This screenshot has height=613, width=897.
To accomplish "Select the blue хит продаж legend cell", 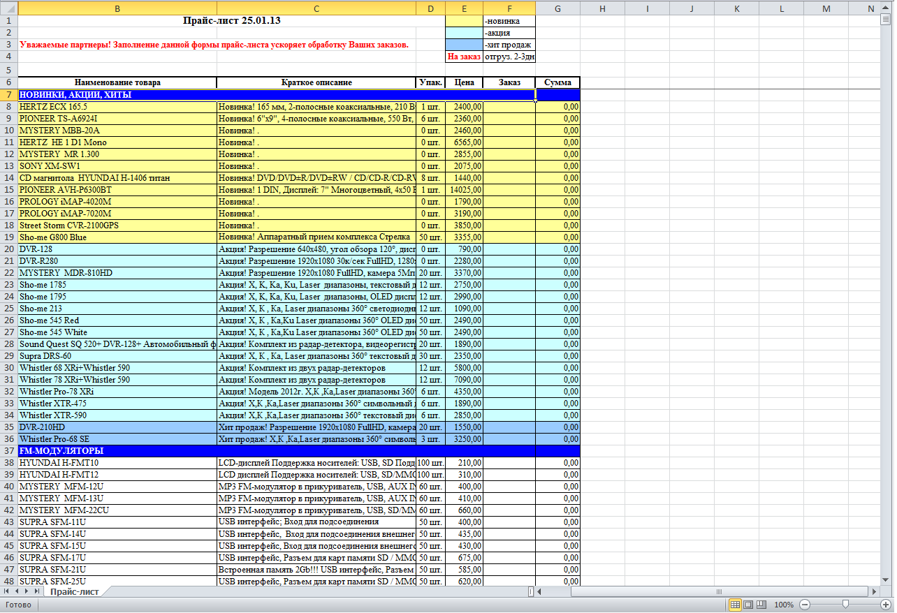I will tap(464, 45).
